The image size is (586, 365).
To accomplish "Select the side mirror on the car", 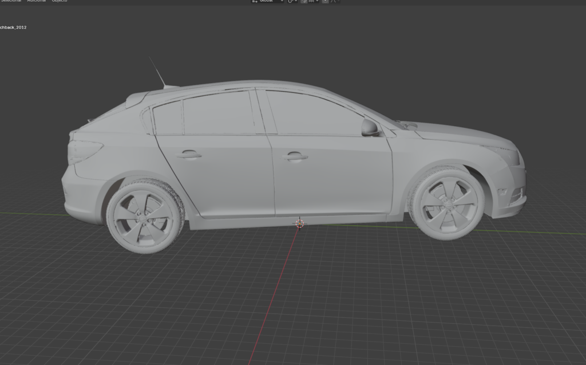I will tap(370, 128).
